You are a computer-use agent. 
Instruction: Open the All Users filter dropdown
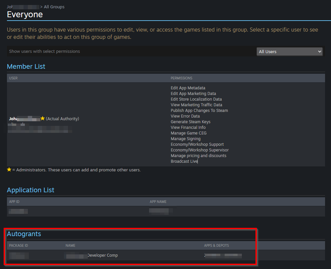pos(290,51)
